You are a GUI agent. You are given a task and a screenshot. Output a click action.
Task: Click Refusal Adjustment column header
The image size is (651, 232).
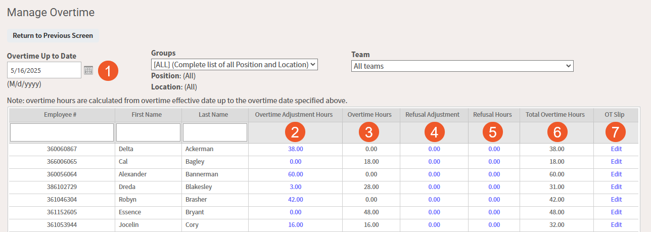432,115
